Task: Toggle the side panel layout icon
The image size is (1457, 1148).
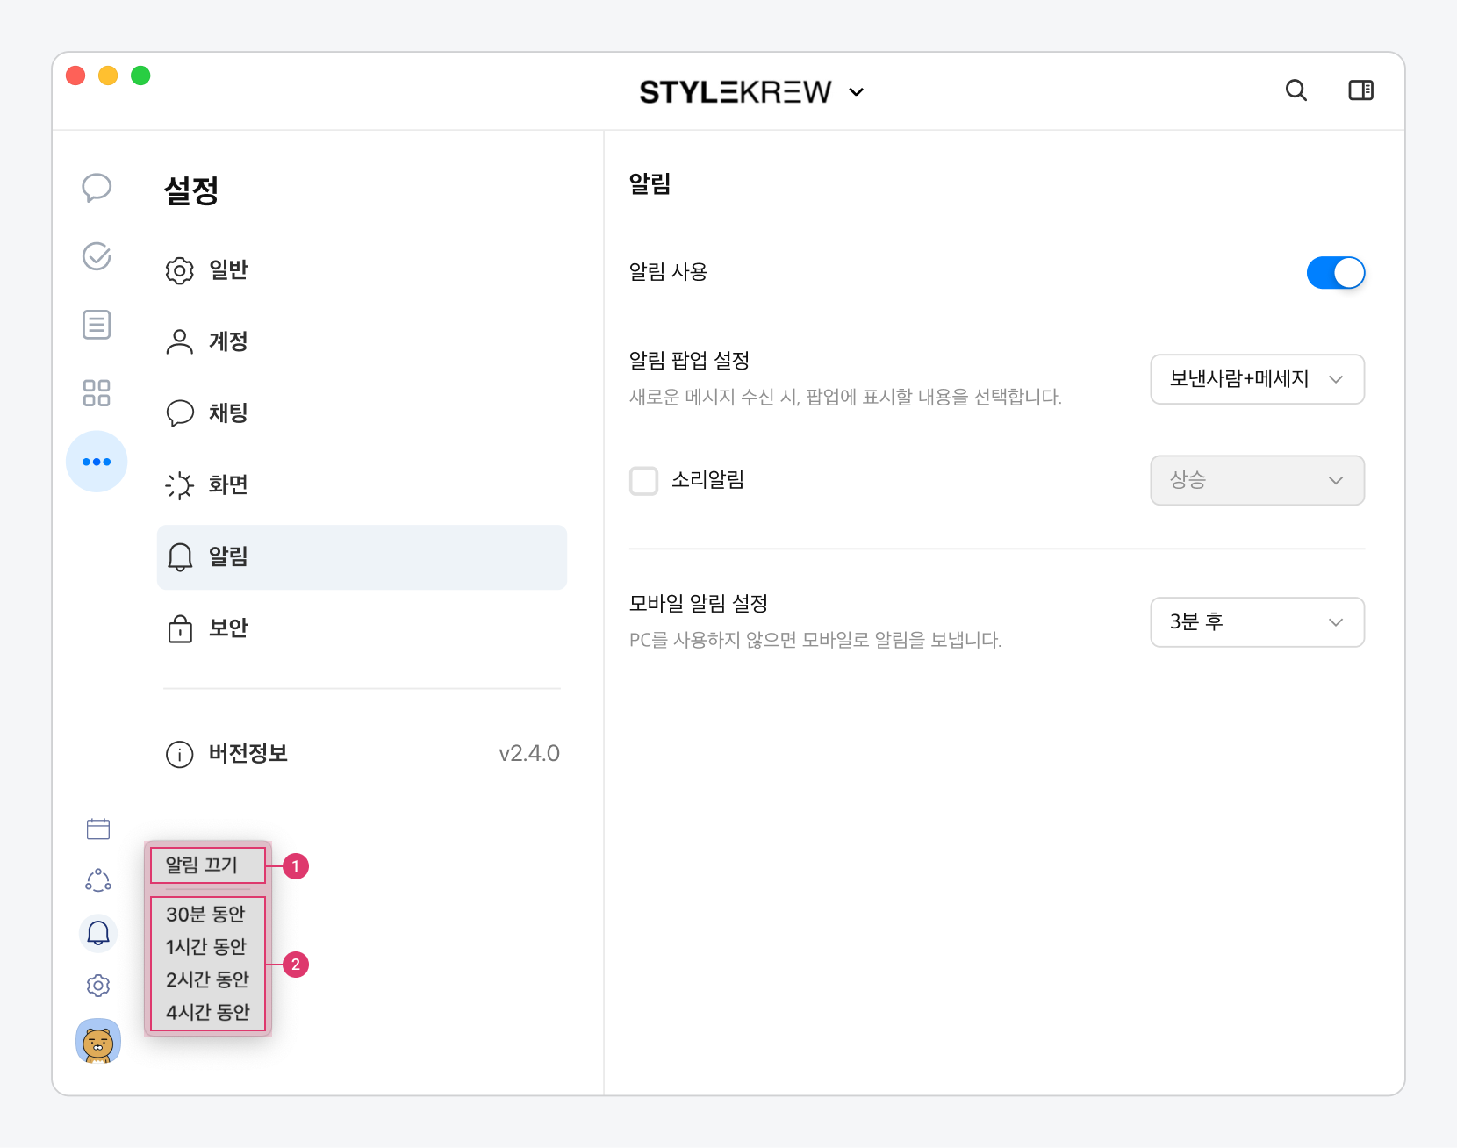Action: click(1360, 90)
